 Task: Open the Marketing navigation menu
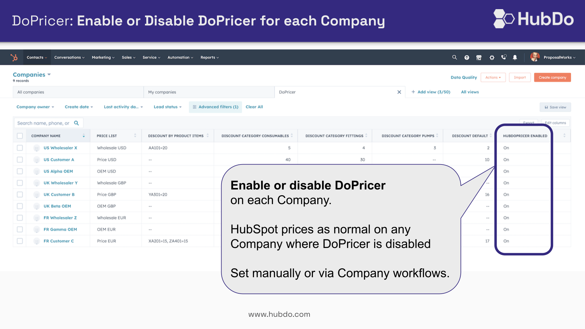(x=103, y=57)
